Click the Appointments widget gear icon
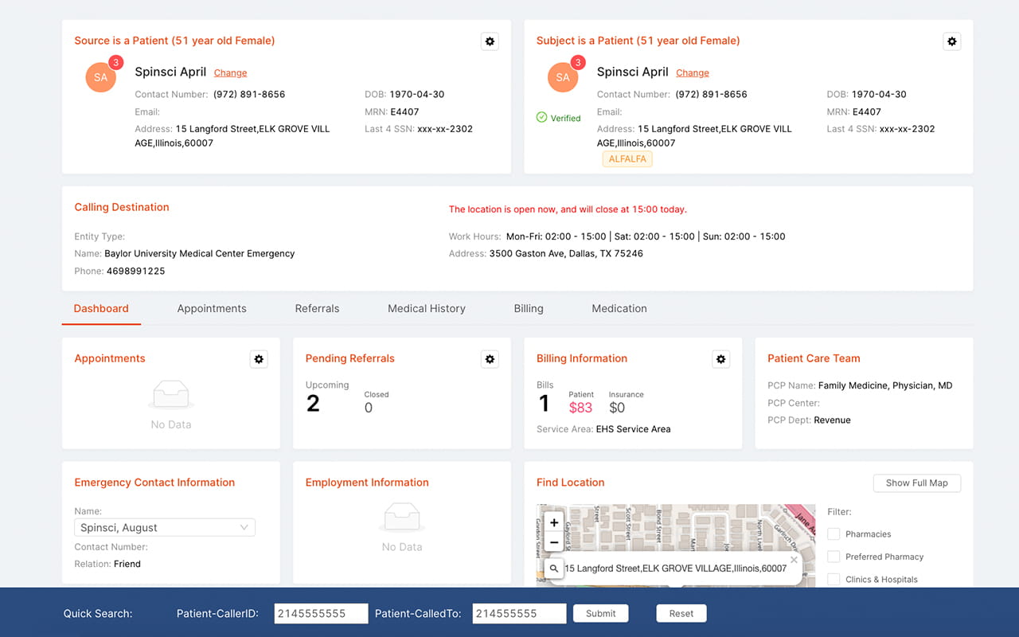 (x=259, y=359)
